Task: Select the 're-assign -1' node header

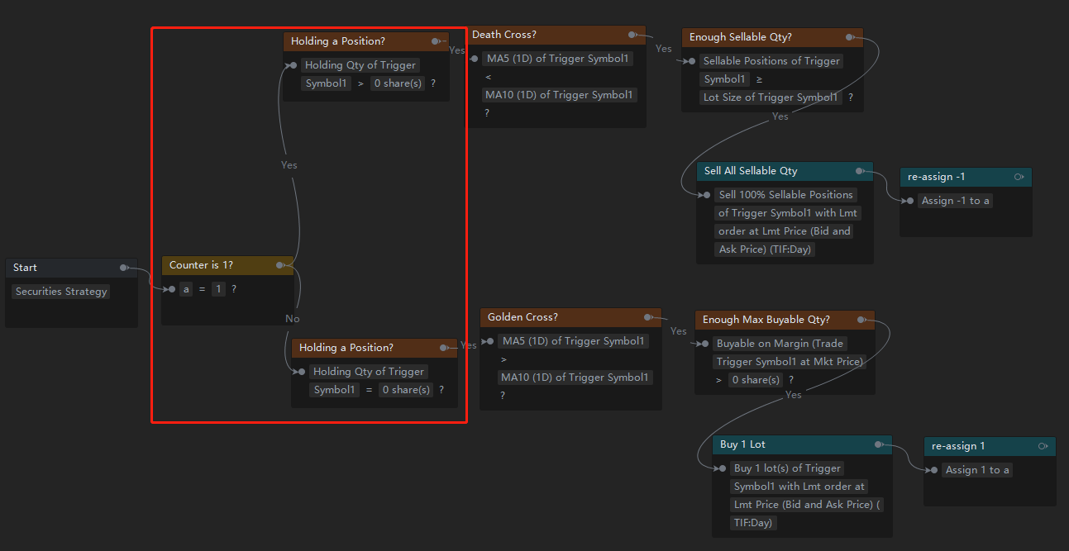Action: (966, 177)
